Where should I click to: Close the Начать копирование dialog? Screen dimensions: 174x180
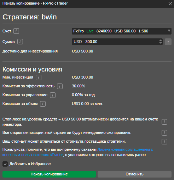click(170, 4)
